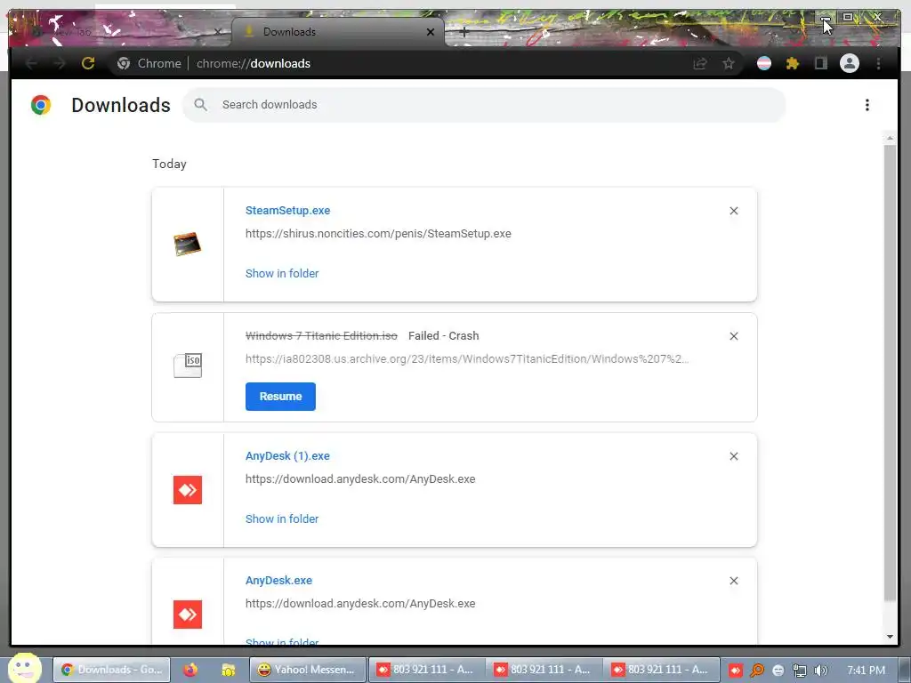The width and height of the screenshot is (911, 683).
Task: Open the Extensions puzzle icon
Action: tap(793, 63)
